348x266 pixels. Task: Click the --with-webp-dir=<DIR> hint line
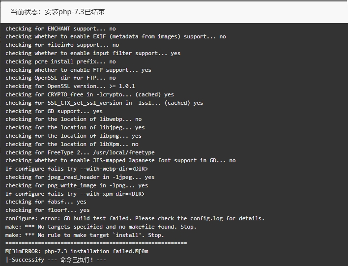(77, 169)
